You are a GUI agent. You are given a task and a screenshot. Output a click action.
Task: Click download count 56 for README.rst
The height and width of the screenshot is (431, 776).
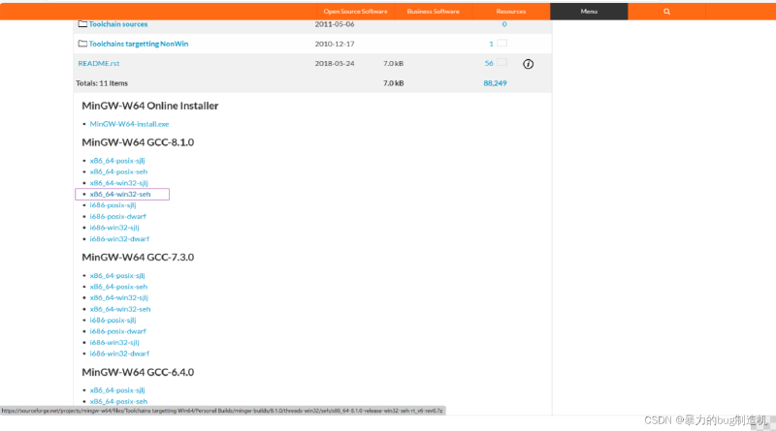(489, 63)
